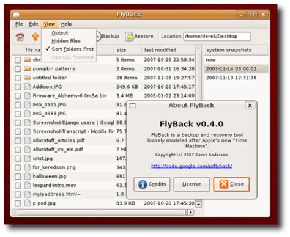Close the About FlyBack dialog with X

250,105
